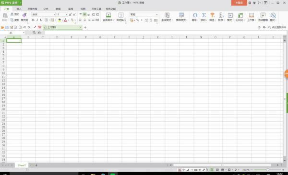The width and height of the screenshot is (288, 175).
Task: Open a new document tab with plus
Action: point(85,27)
